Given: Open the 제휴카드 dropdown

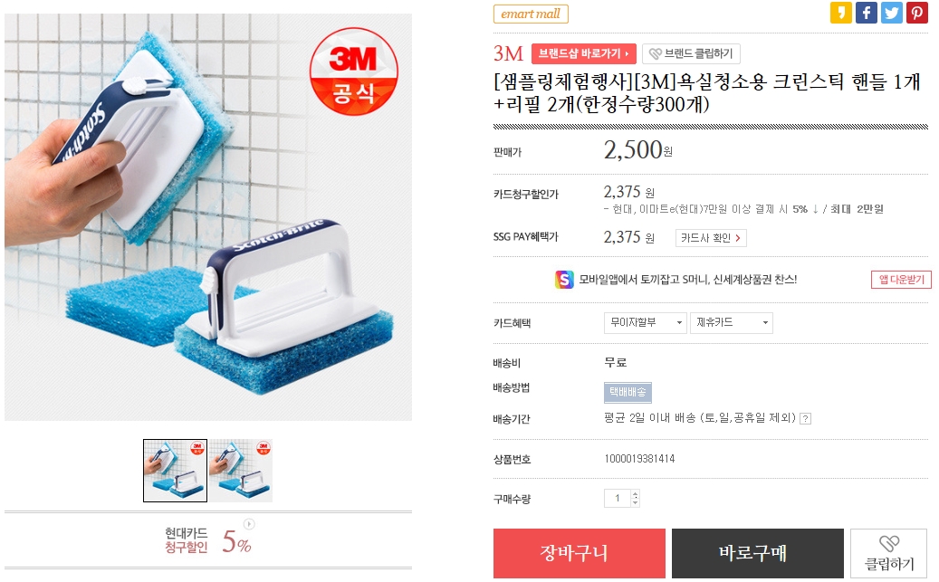Looking at the screenshot, I should point(731,323).
